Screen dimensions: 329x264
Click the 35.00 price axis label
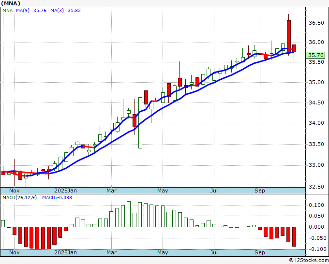316,82
